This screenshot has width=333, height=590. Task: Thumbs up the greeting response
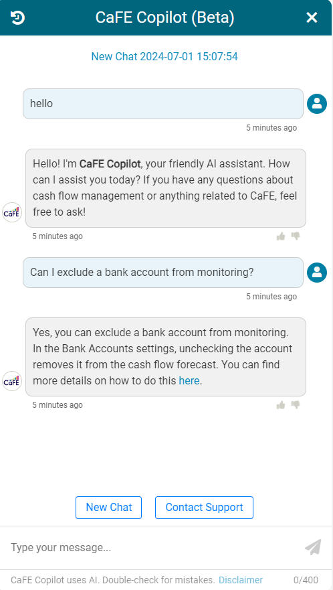pos(281,236)
